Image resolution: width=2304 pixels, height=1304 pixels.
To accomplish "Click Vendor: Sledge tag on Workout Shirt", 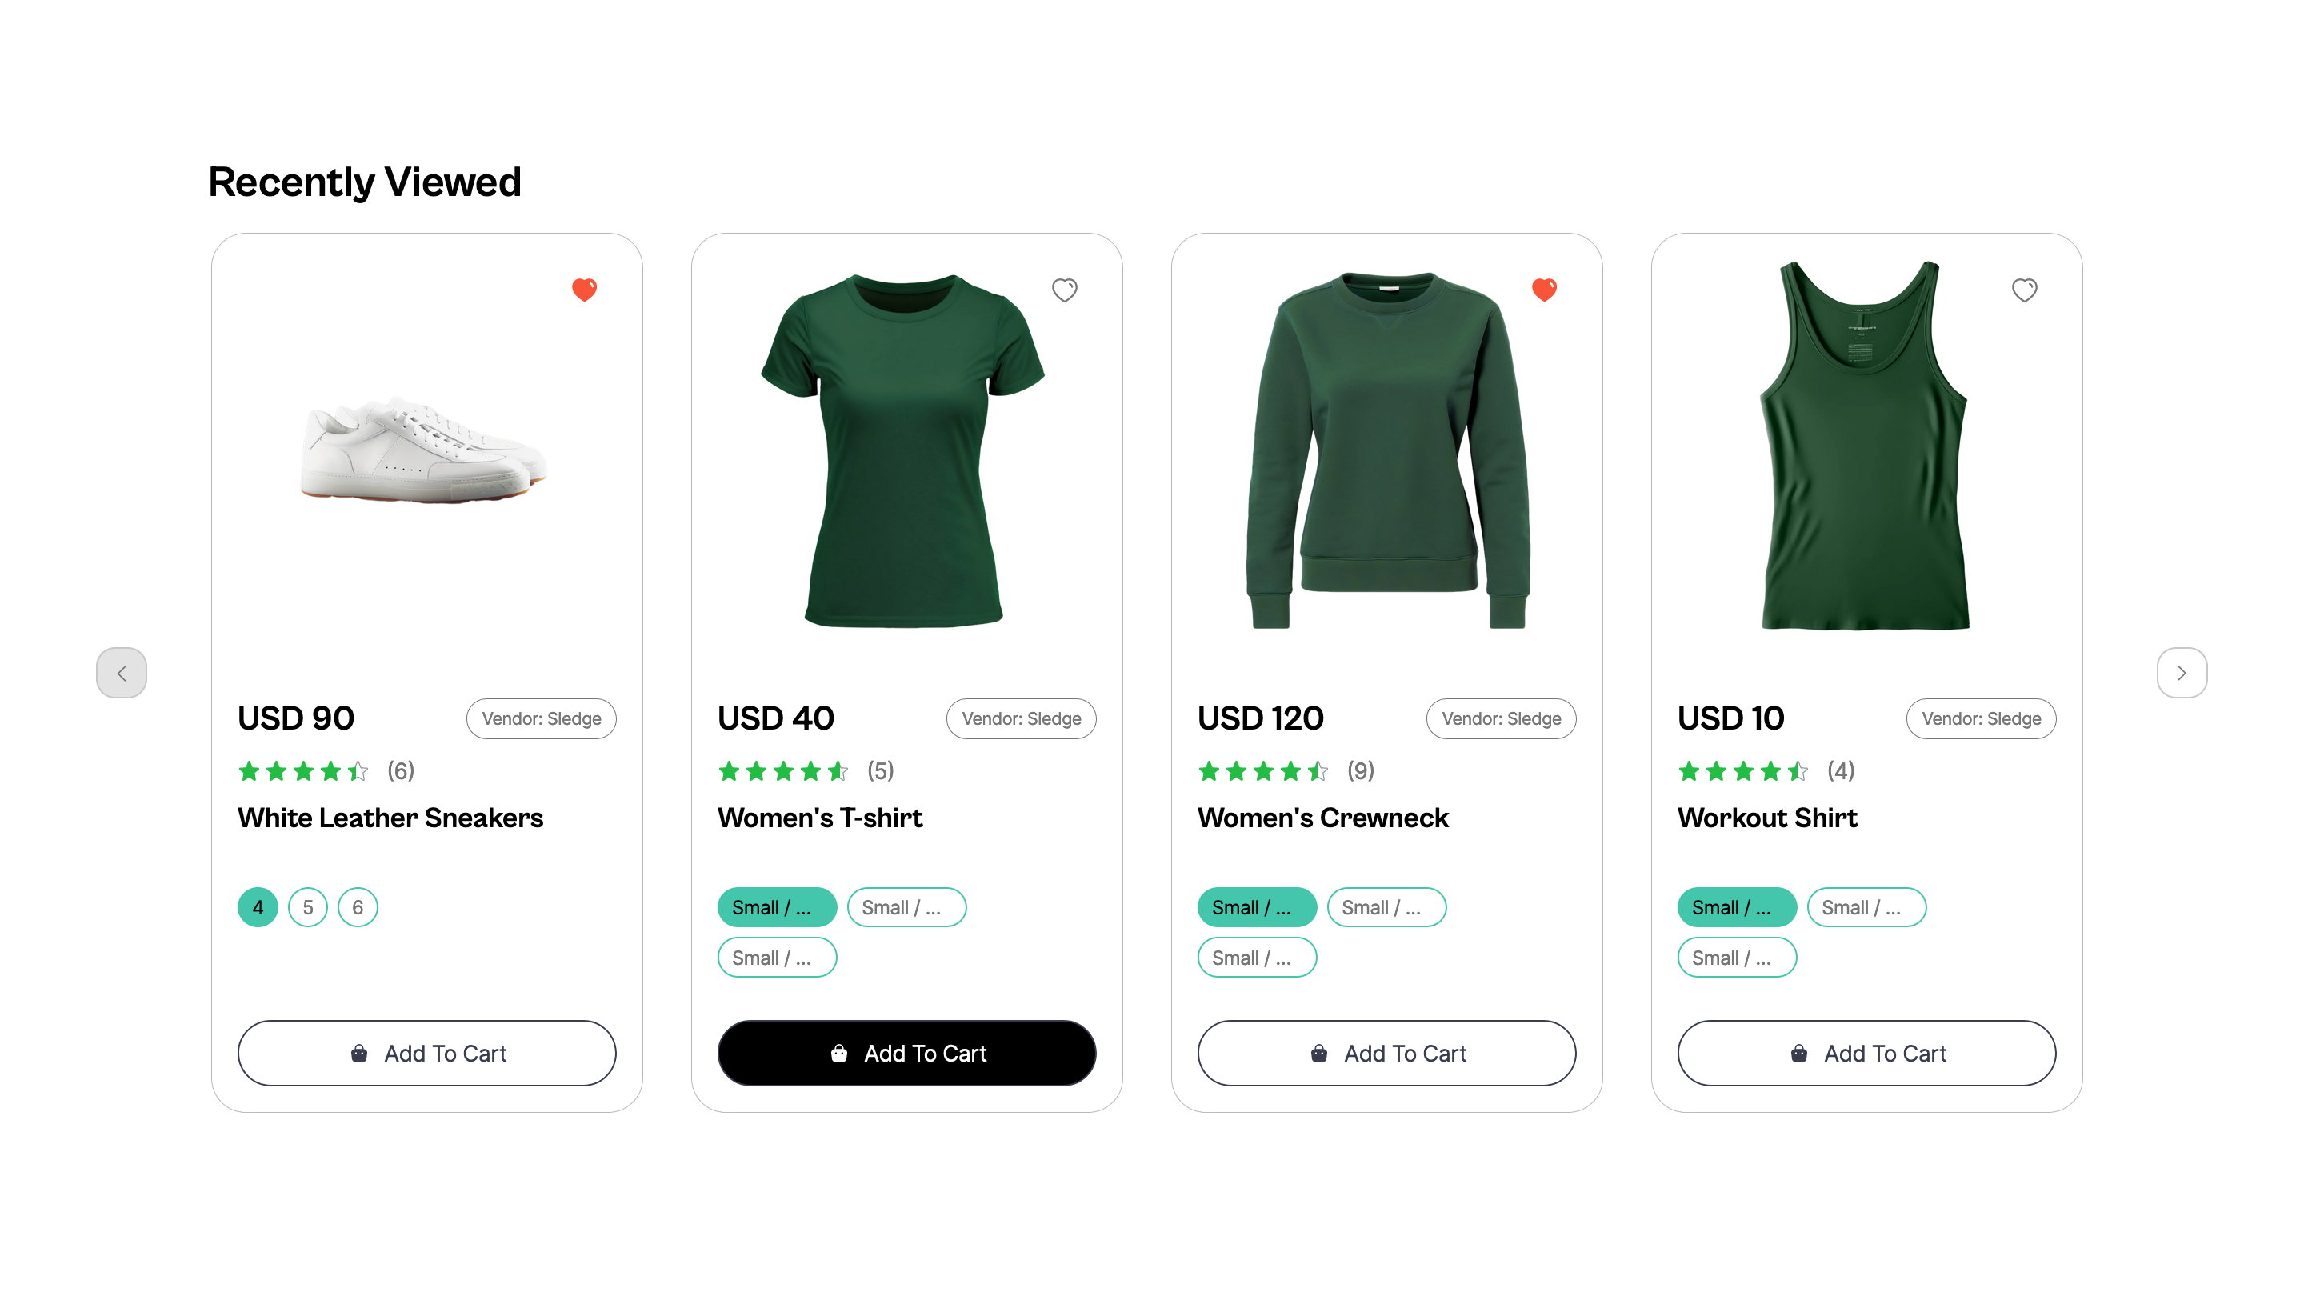I will coord(1981,718).
